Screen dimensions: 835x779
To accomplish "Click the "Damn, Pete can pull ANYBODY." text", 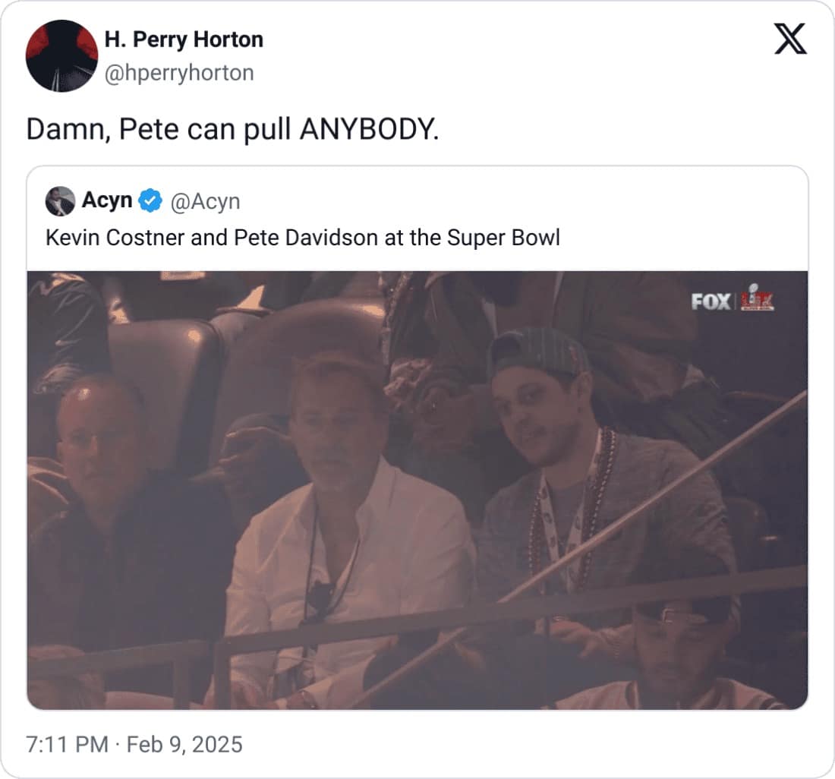I will tap(232, 130).
